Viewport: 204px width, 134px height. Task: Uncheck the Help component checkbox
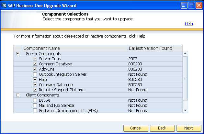35,80
